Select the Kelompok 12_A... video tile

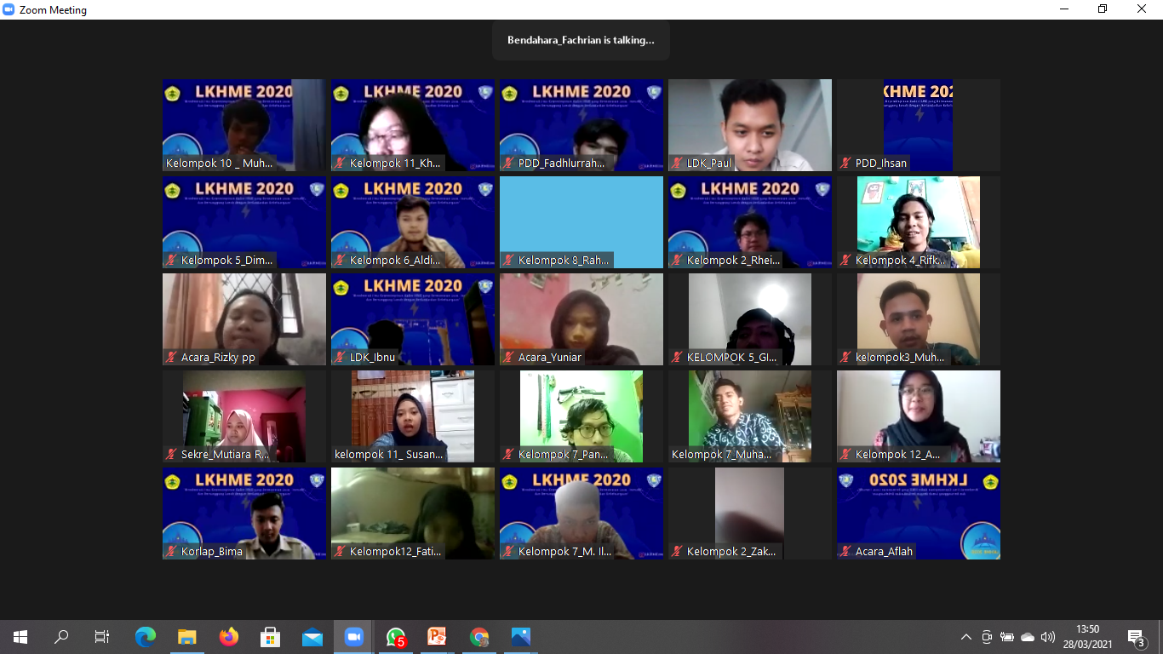click(x=918, y=416)
